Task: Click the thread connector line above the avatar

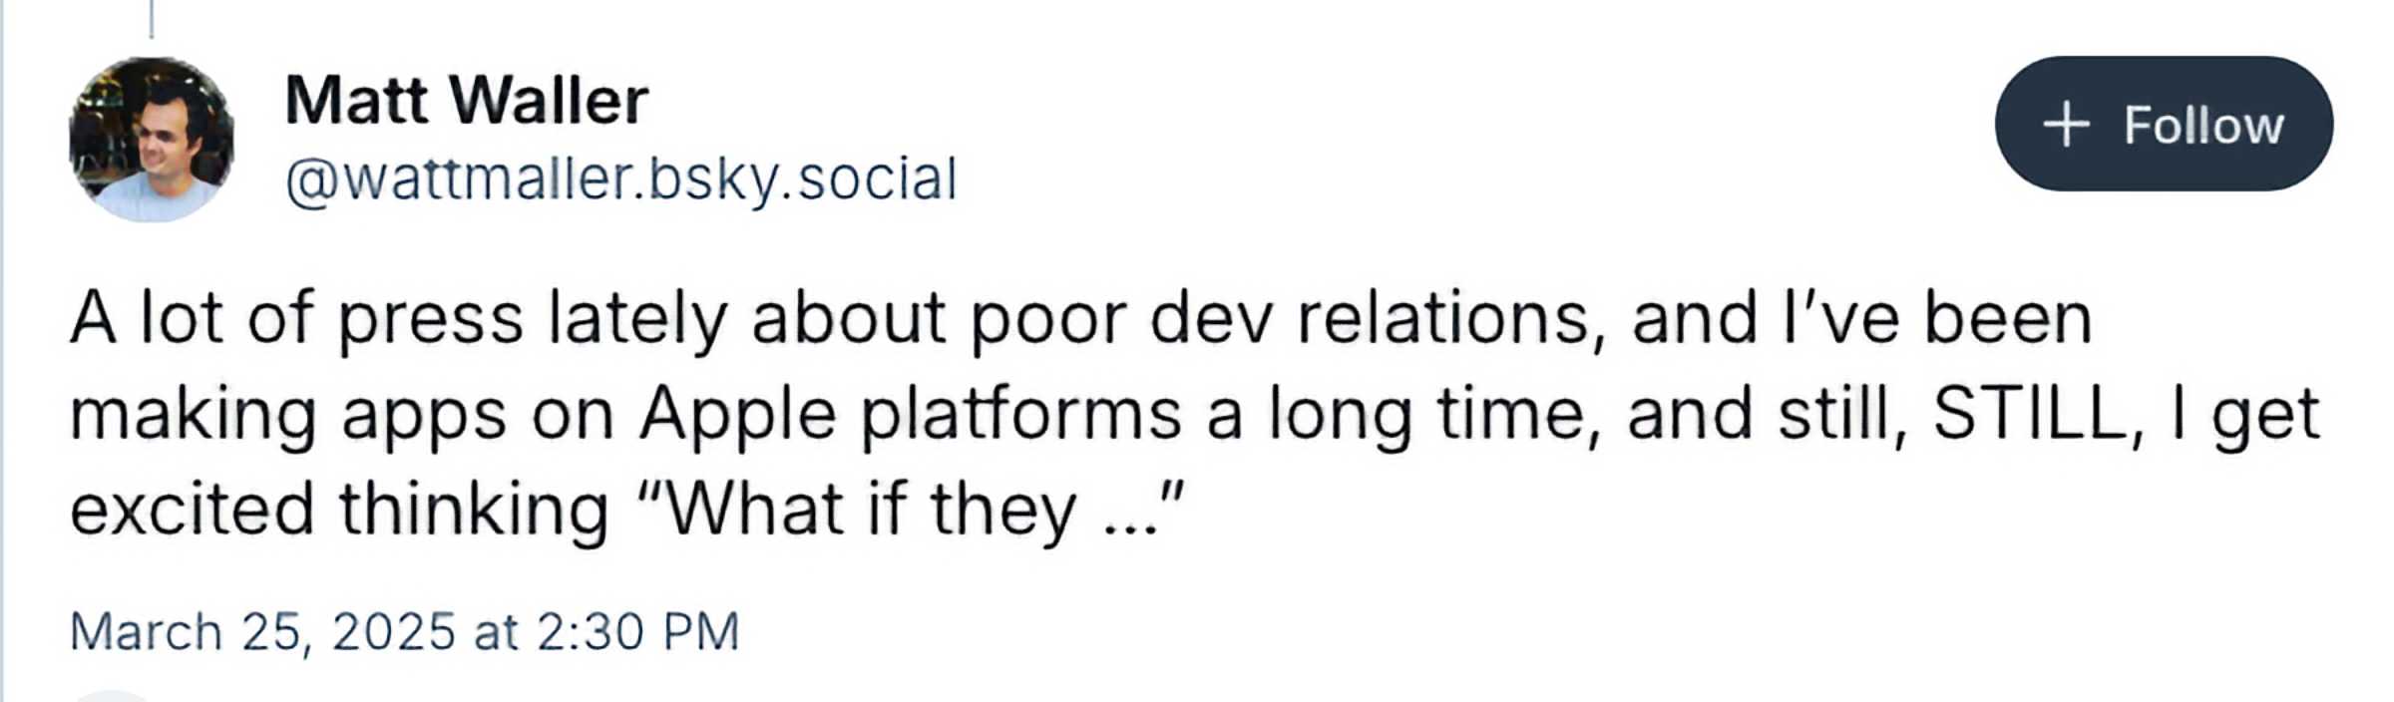Action: (152, 18)
